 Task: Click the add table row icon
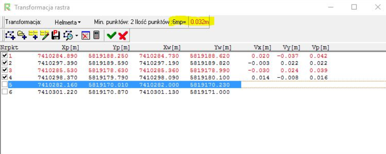click(x=33, y=36)
